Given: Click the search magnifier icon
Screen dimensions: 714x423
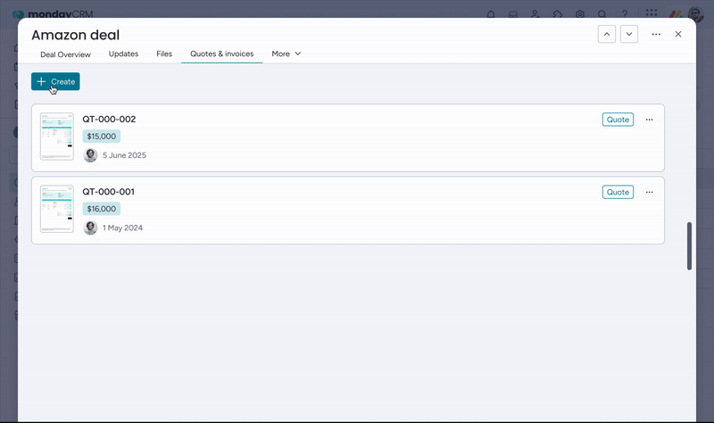Looking at the screenshot, I should [x=602, y=14].
